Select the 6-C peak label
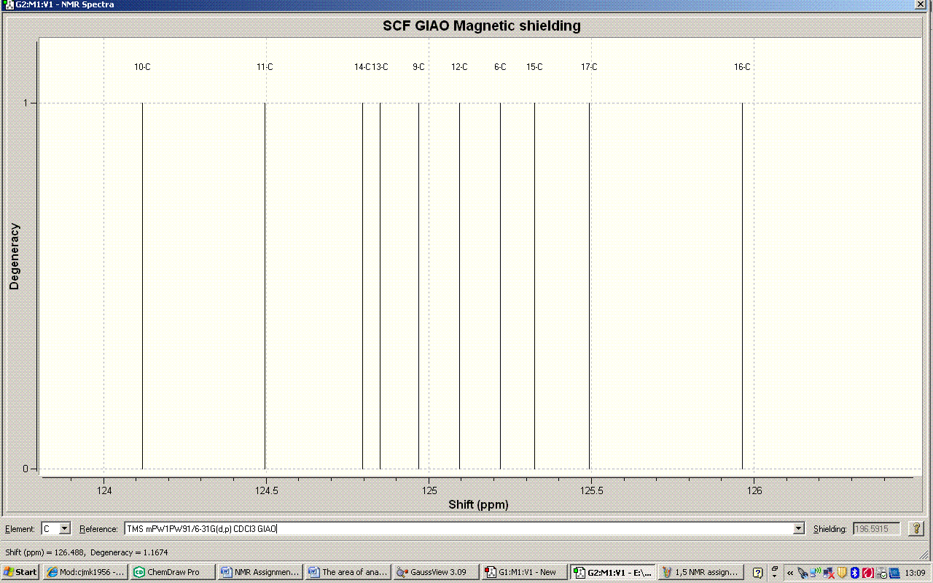The width and height of the screenshot is (933, 583). pos(500,67)
